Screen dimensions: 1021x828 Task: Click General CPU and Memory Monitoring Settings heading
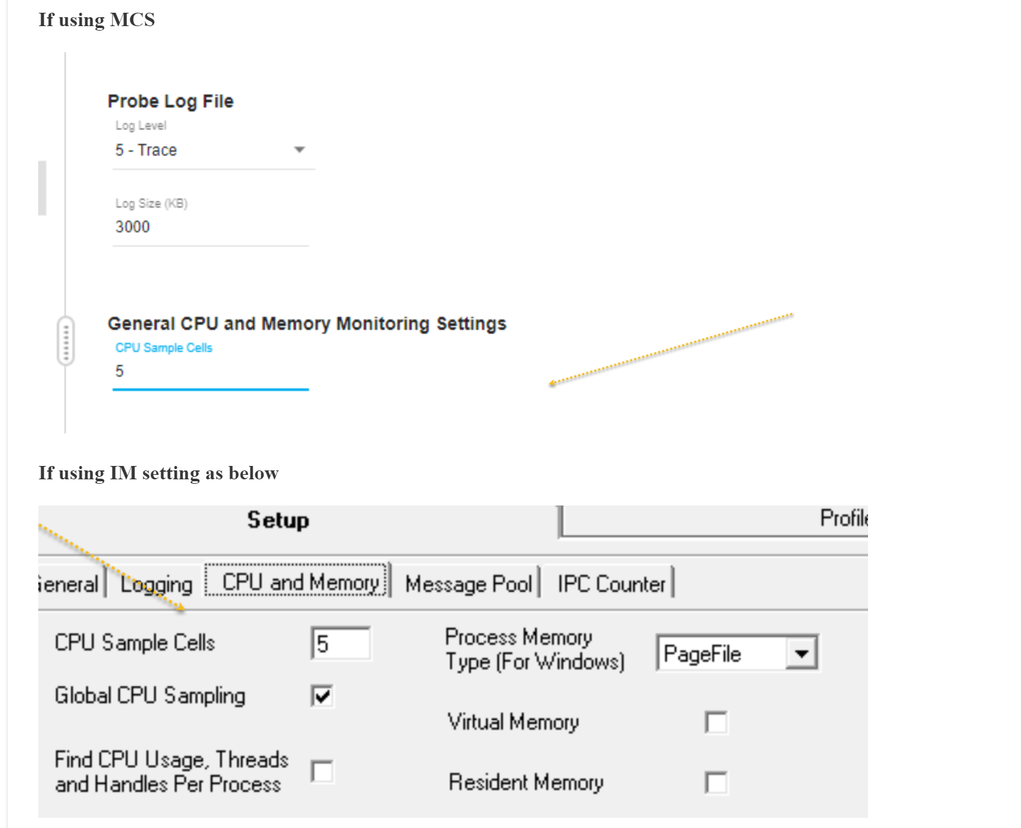(307, 324)
